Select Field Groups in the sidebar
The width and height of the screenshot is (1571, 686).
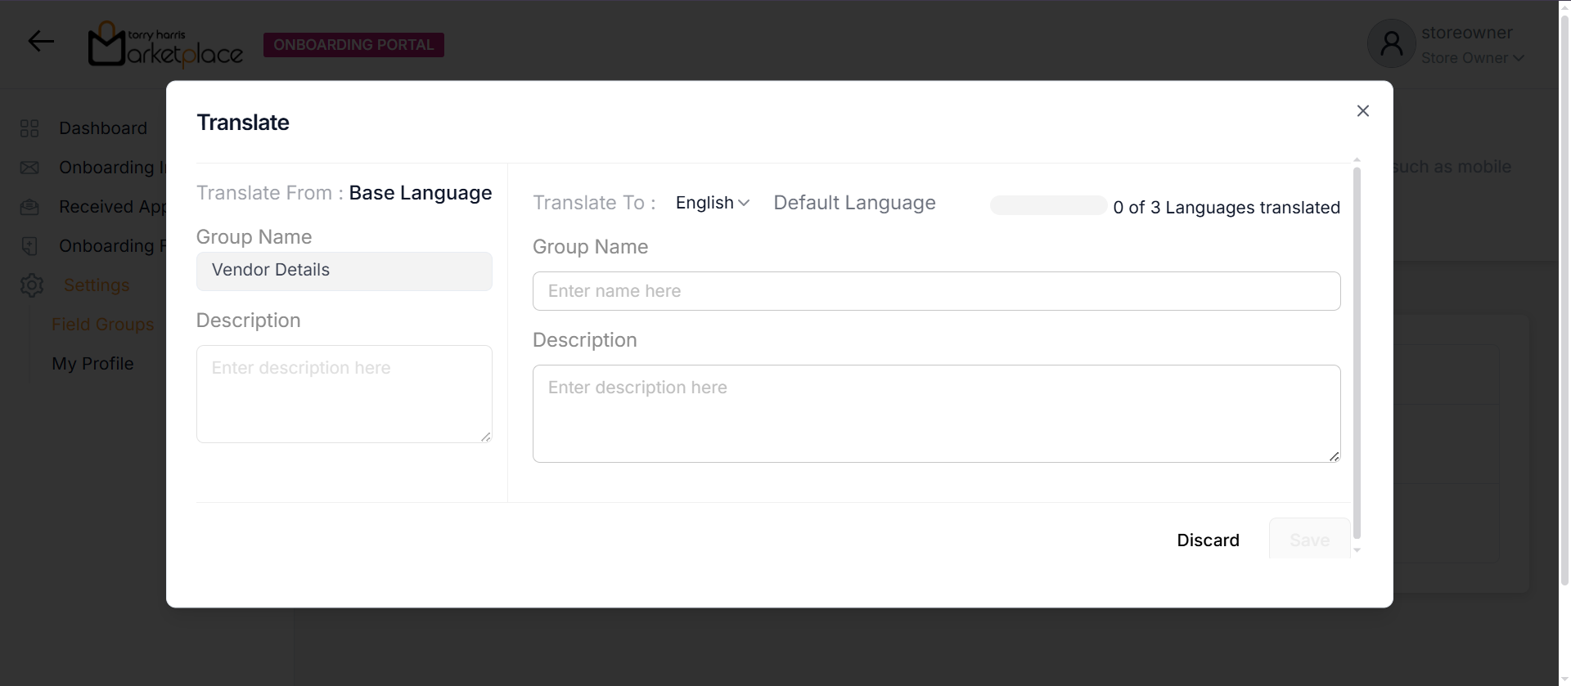pos(102,325)
